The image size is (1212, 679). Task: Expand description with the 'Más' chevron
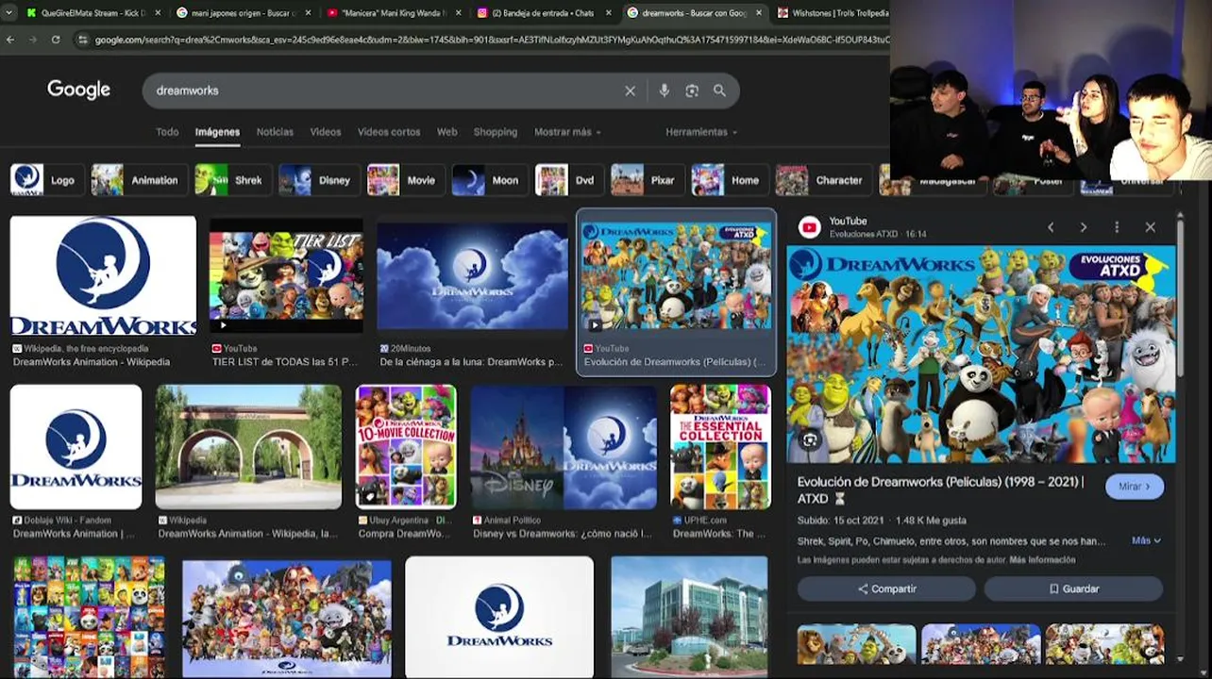1146,540
